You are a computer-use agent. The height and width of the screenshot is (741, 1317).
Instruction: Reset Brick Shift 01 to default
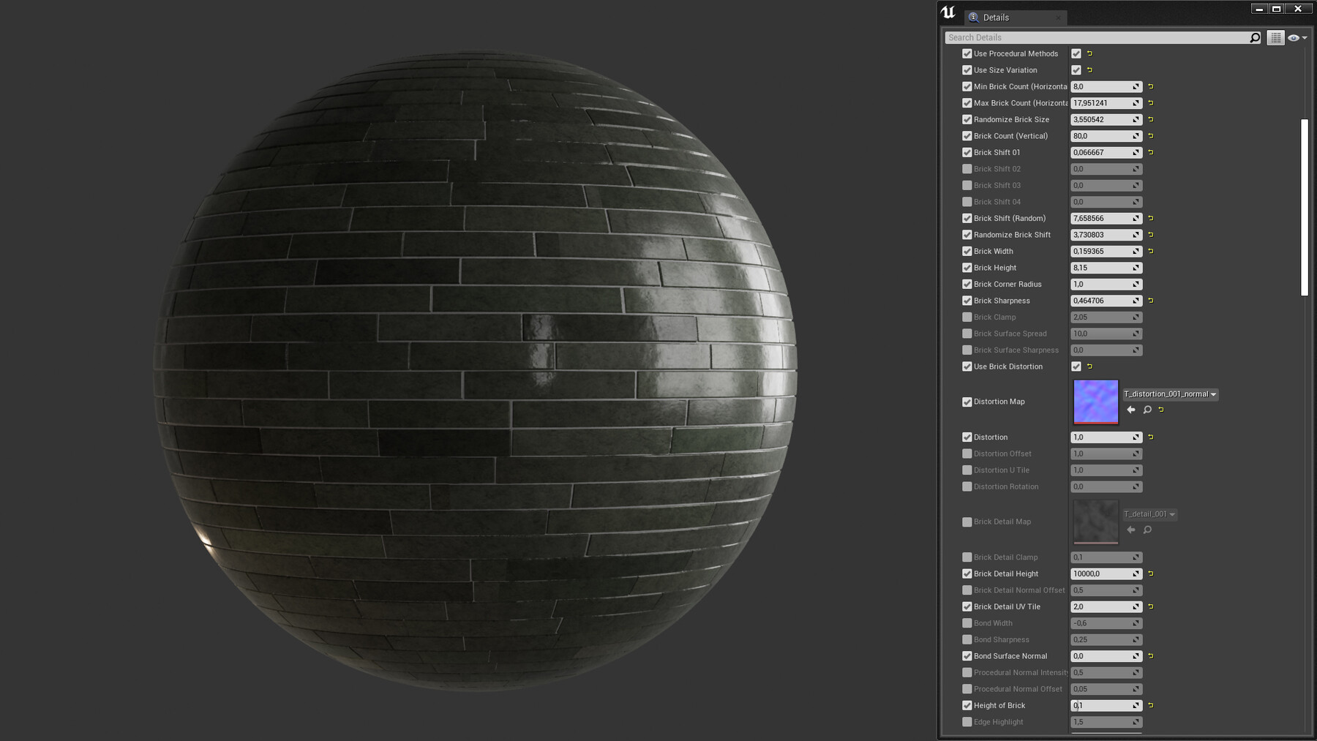tap(1151, 152)
